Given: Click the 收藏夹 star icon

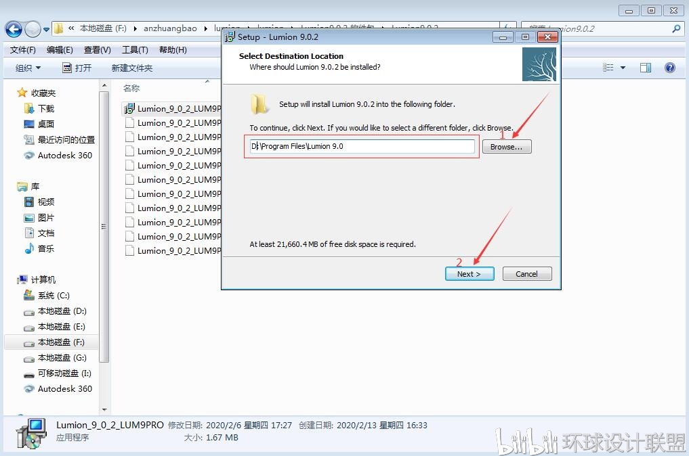Looking at the screenshot, I should click(x=22, y=93).
